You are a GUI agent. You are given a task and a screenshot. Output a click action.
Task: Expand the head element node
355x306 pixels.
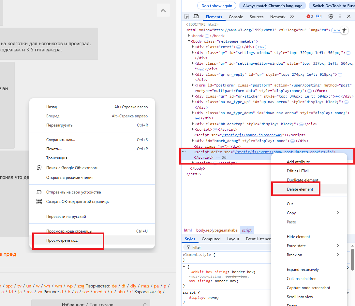(189, 36)
